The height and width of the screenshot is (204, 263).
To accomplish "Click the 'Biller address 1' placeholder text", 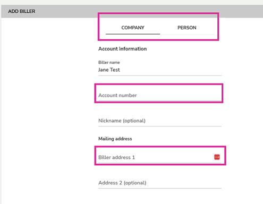I will [116, 157].
